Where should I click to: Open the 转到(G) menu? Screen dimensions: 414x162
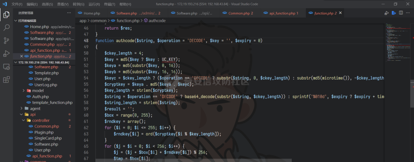[x=79, y=4]
